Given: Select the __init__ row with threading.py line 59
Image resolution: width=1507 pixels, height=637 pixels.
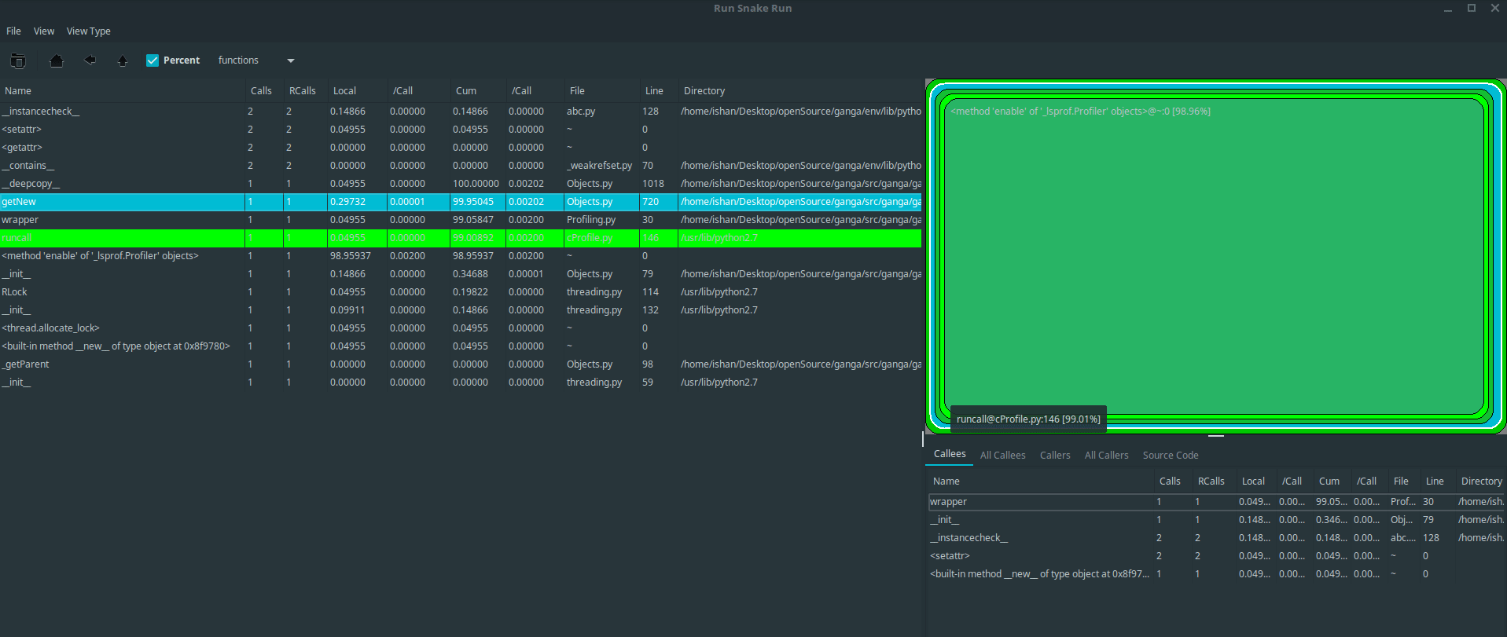Looking at the screenshot, I should tap(461, 383).
